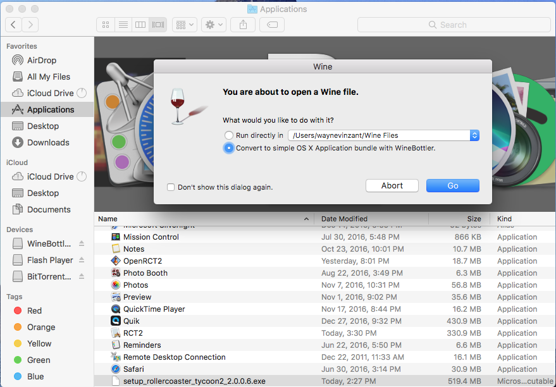This screenshot has height=387, width=556.
Task: Sort files by the Kind column
Action: pyautogui.click(x=522, y=219)
